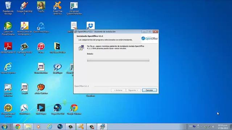Select the Norton Internet Security desktop shortcut
This screenshot has width=232, height=130.
(x=8, y=110)
